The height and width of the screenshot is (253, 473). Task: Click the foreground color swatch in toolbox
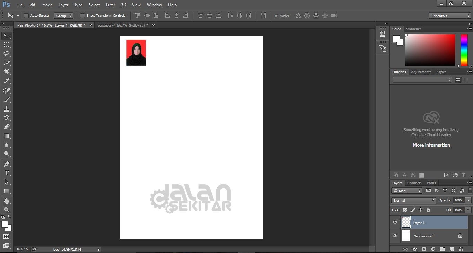pos(5,224)
